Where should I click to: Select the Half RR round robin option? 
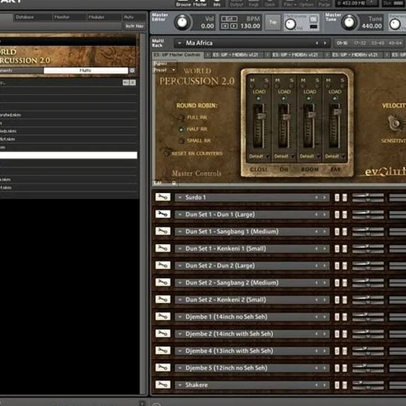coord(181,129)
